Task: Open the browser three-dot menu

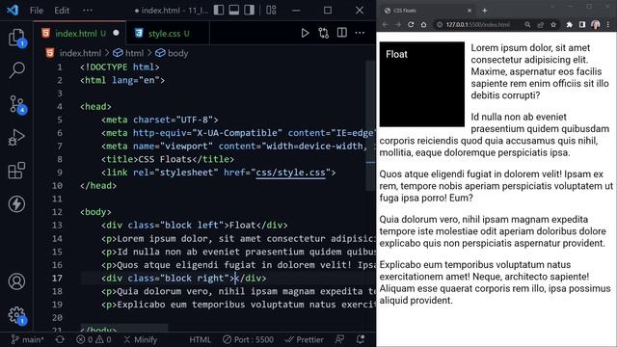Action: point(608,24)
